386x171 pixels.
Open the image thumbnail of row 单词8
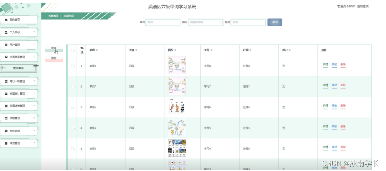(x=177, y=65)
